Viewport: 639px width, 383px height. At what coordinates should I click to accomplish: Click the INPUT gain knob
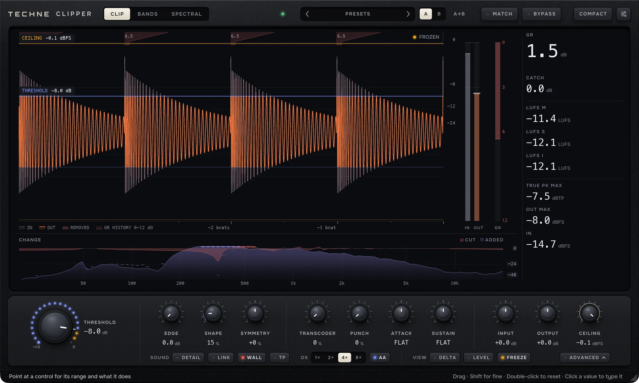pyautogui.click(x=506, y=313)
